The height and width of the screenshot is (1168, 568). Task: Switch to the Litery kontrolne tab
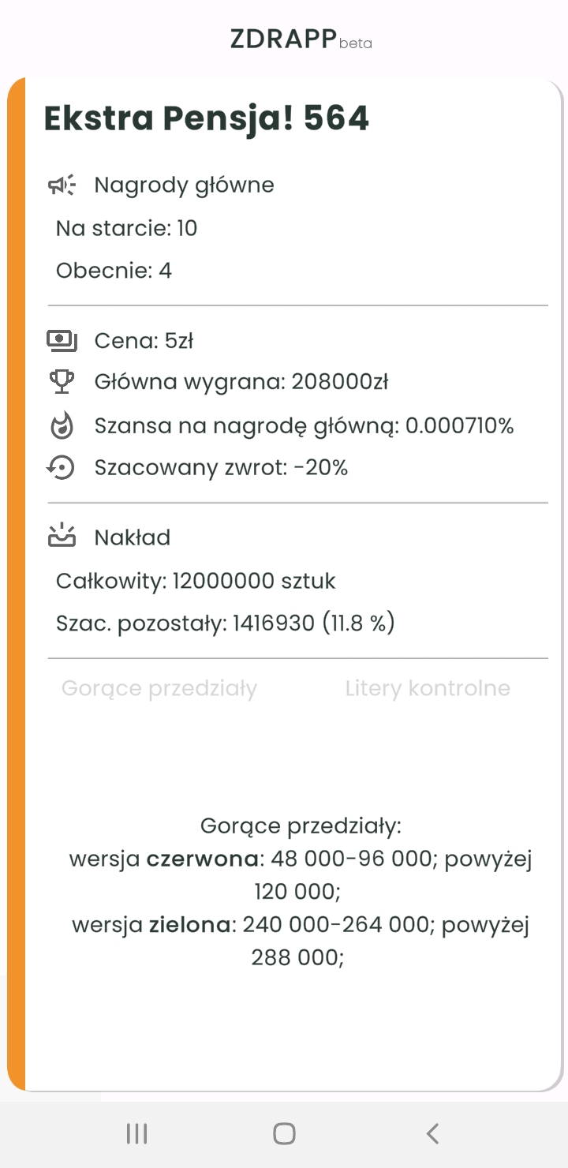(x=428, y=688)
